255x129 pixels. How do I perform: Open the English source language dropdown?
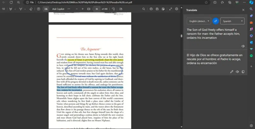click(199, 21)
